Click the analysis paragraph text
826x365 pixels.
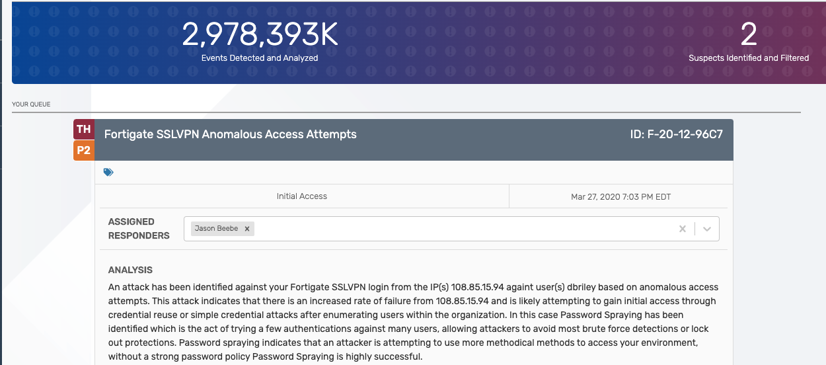click(x=413, y=322)
